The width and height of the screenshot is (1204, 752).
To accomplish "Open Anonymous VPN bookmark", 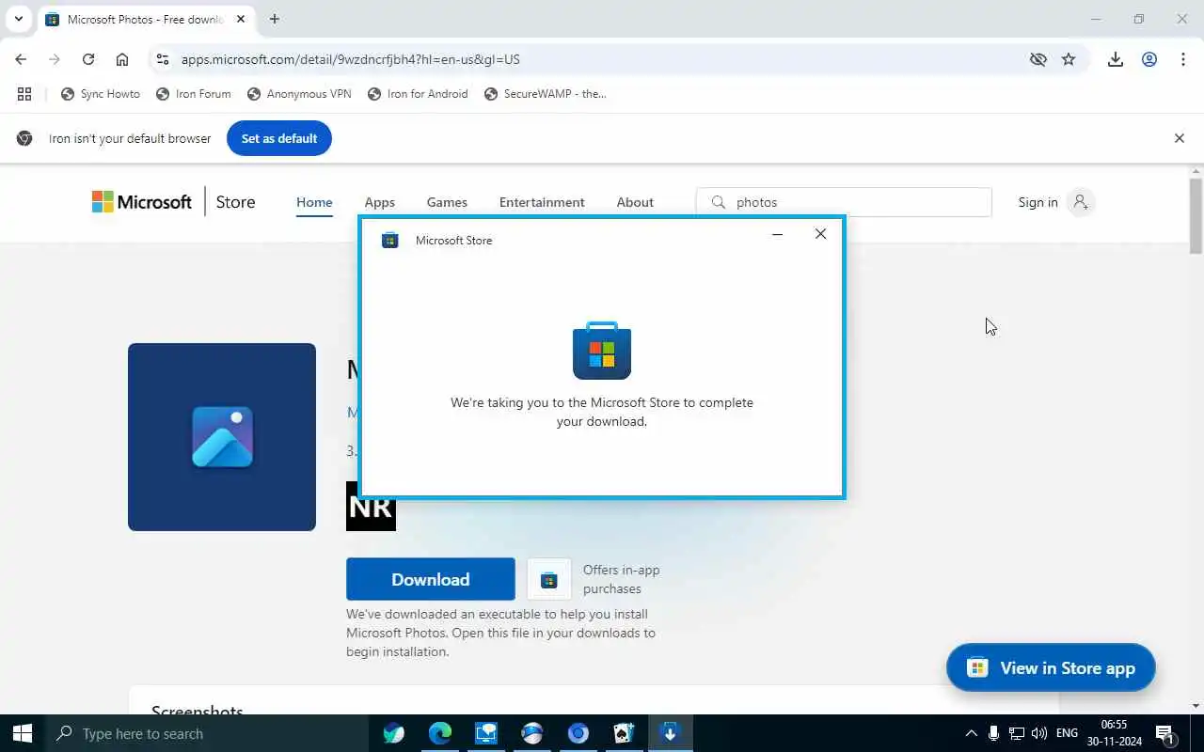I will point(299,94).
